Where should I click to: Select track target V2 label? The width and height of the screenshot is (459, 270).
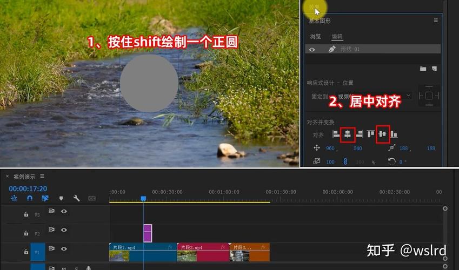click(37, 233)
